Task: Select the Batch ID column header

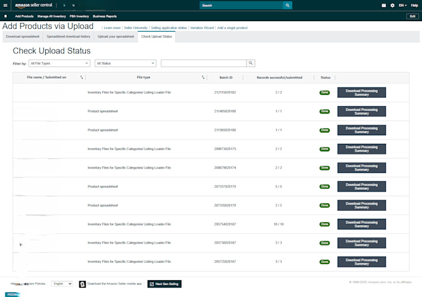Action: (x=226, y=78)
